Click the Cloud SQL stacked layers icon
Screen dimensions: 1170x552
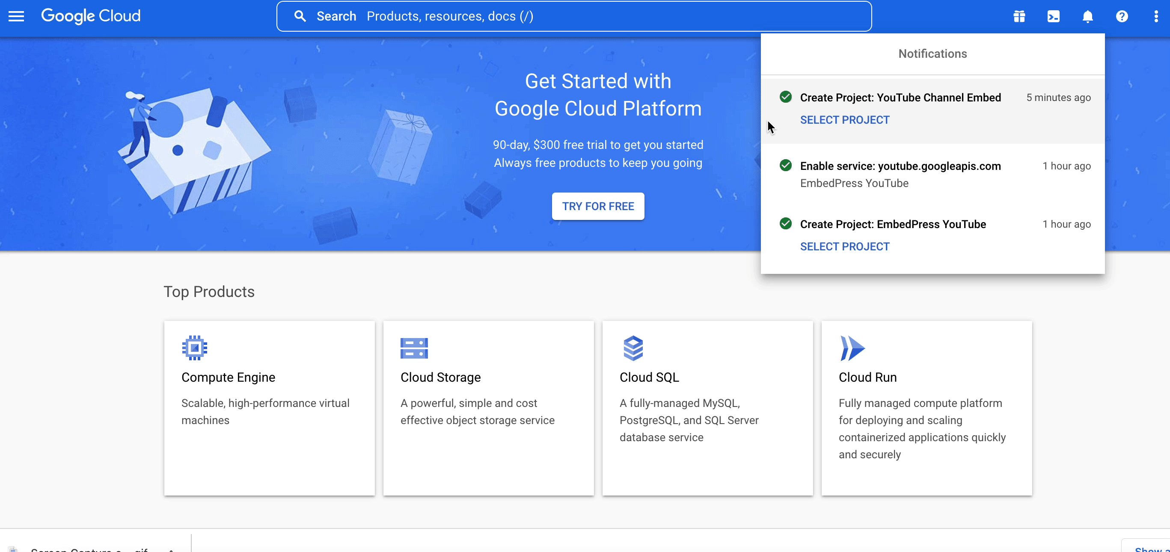click(x=633, y=348)
